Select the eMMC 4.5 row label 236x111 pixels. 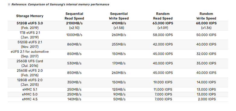pyautogui.click(x=30, y=99)
